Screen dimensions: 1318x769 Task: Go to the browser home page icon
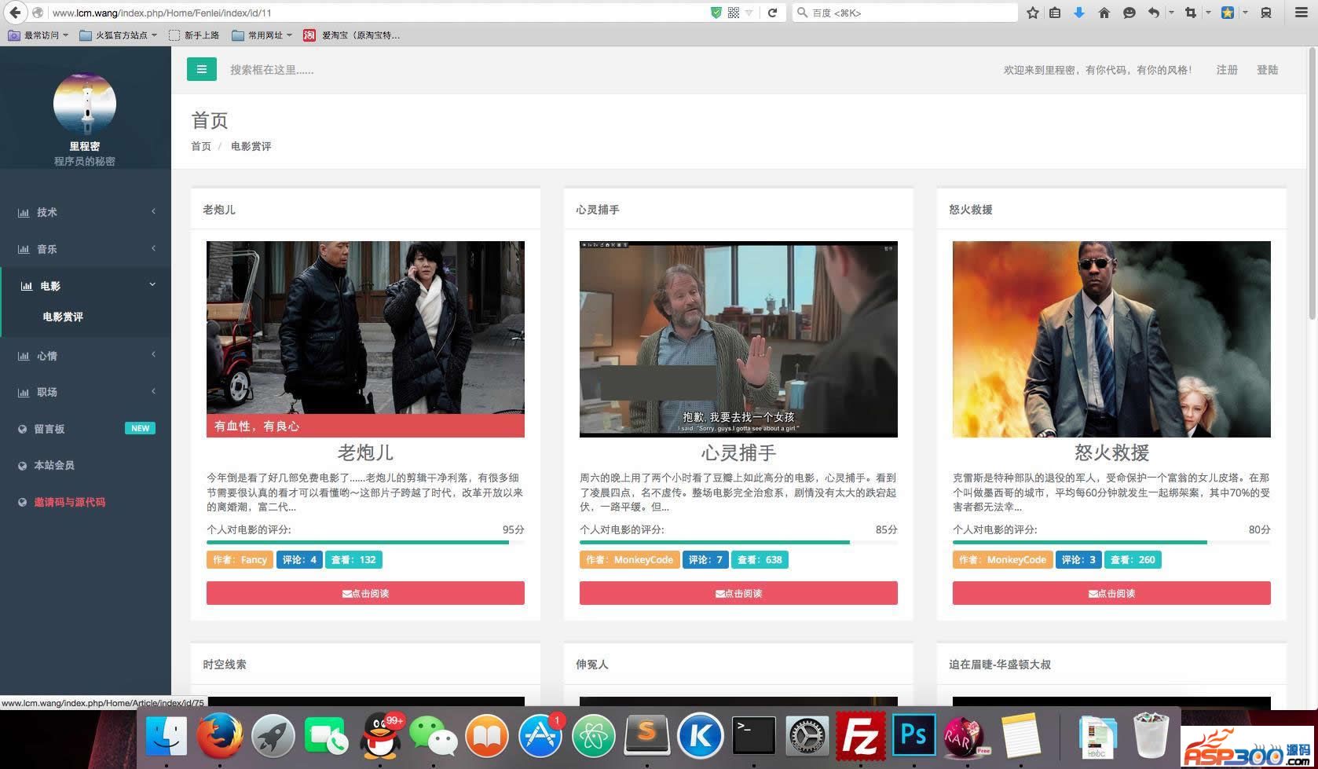pyautogui.click(x=1104, y=13)
